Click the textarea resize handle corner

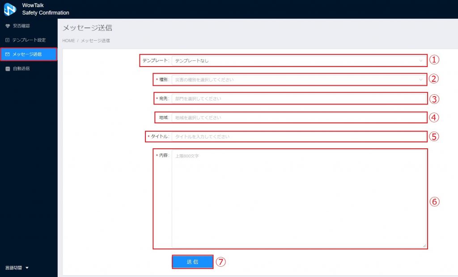pos(424,246)
